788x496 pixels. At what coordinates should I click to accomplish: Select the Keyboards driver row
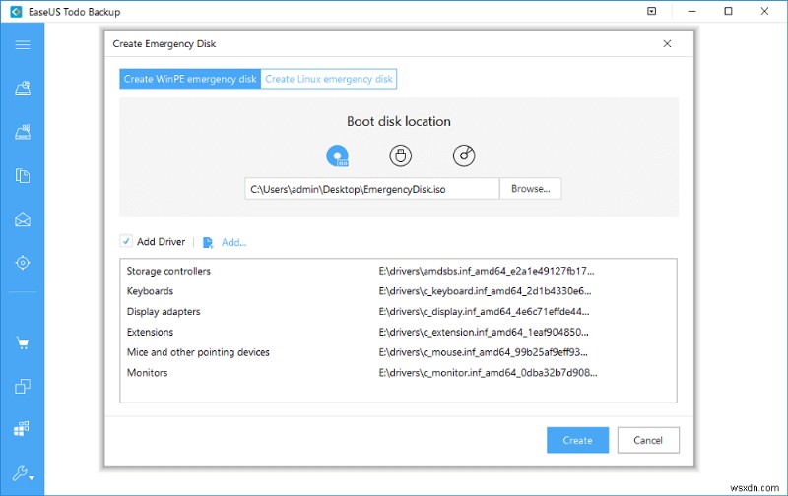click(398, 291)
